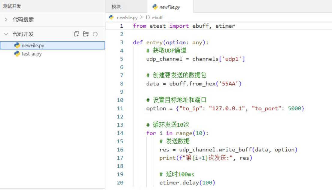Click the refresh icon in 代码开发
This screenshot has width=332, height=190.
95,34
